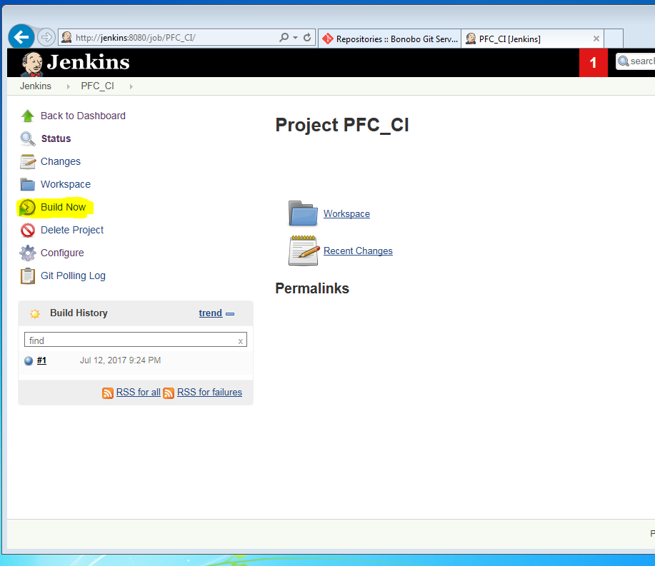
Task: Open the Workspace link in main pane
Action: click(x=346, y=213)
